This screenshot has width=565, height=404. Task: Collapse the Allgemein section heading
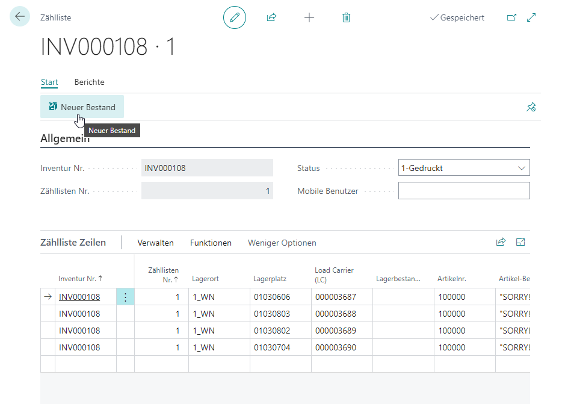pyautogui.click(x=65, y=138)
